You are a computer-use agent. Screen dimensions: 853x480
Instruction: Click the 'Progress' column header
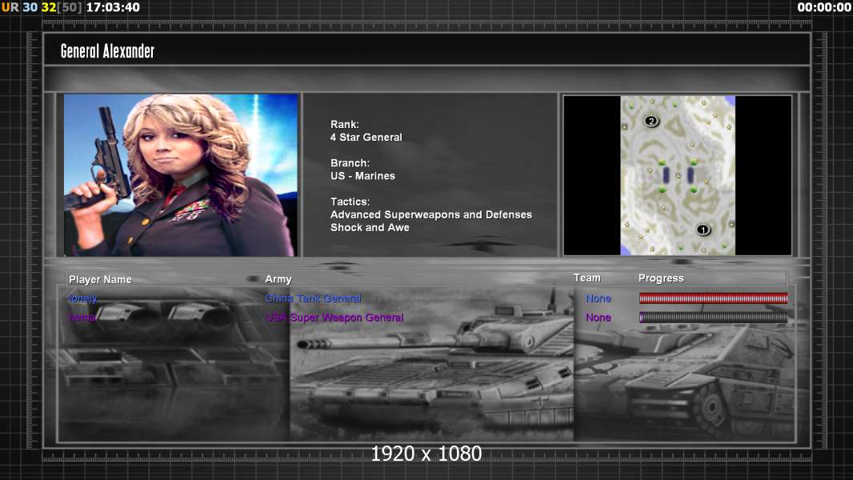661,278
